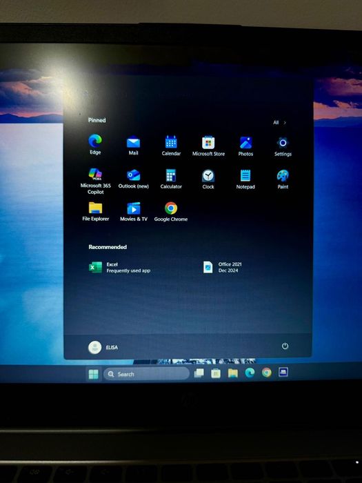The height and width of the screenshot is (483, 362).
Task: Open Google Chrome from pinned apps
Action: [x=171, y=212]
